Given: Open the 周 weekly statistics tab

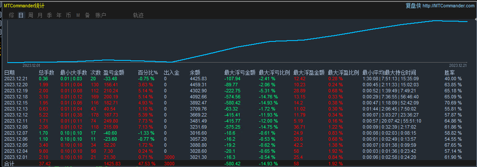Looking at the screenshot, I should click(31, 15).
